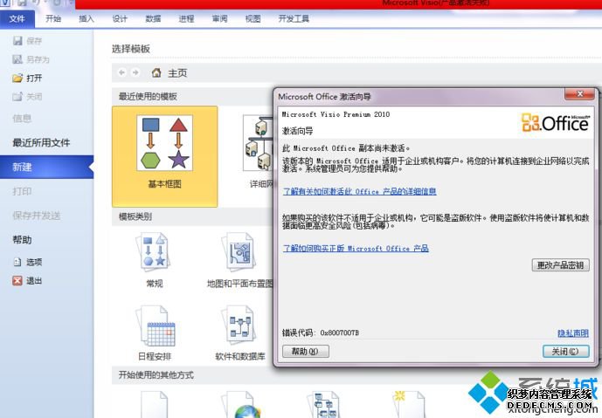Click the 另存为 save-as icon

[x=17, y=59]
